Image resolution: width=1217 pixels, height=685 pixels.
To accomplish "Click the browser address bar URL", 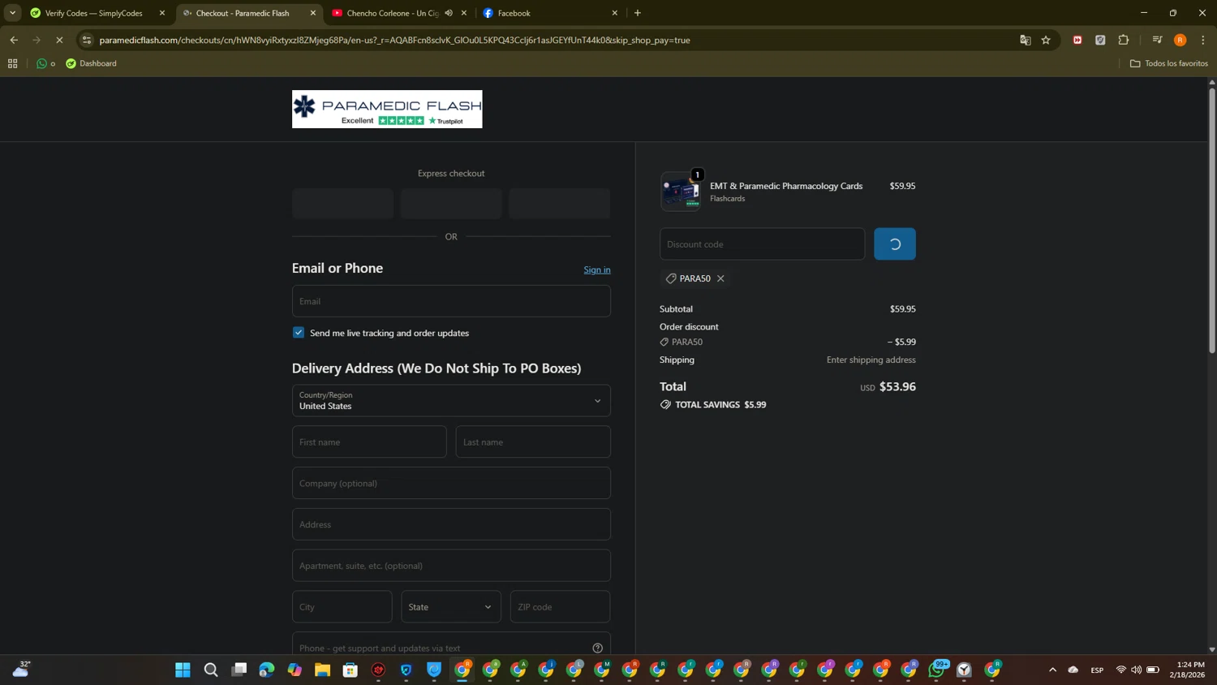I will pyautogui.click(x=394, y=40).
